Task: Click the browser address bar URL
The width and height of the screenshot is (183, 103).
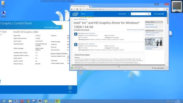Action: [x=120, y=9]
